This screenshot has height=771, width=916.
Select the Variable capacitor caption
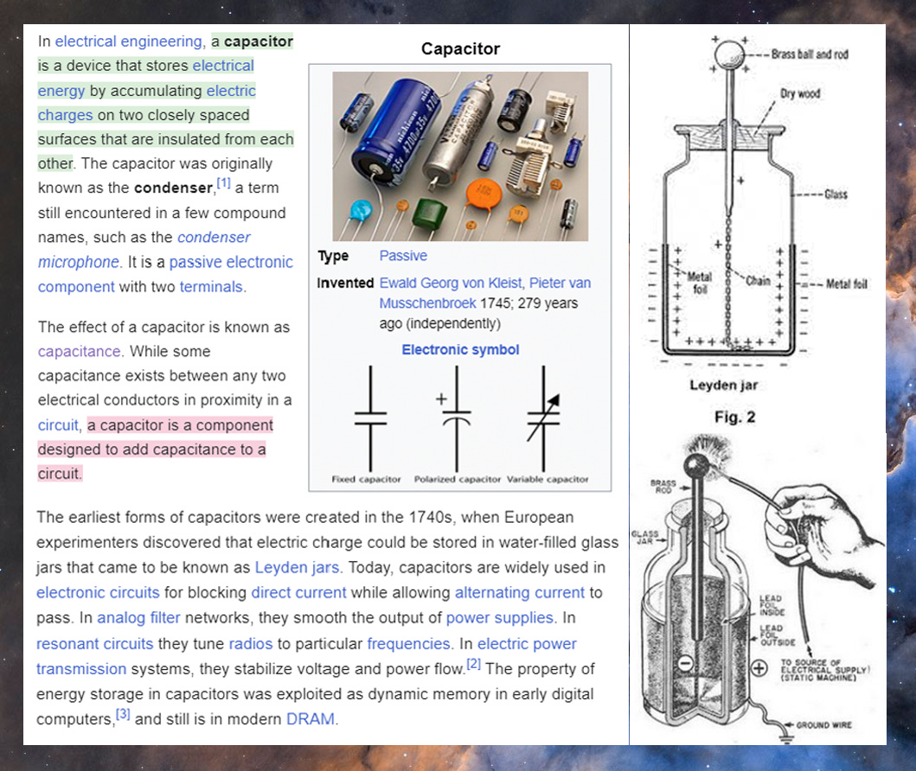(548, 479)
